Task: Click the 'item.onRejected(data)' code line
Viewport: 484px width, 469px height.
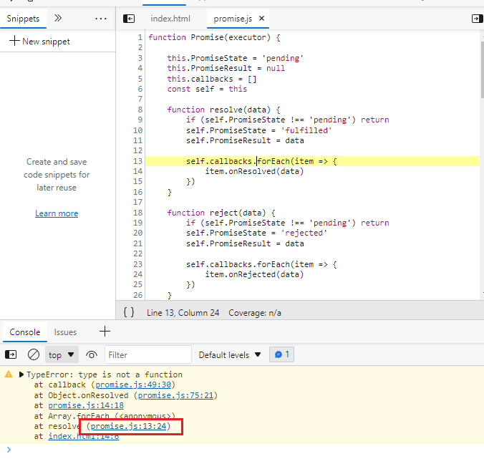Action: tap(254, 274)
